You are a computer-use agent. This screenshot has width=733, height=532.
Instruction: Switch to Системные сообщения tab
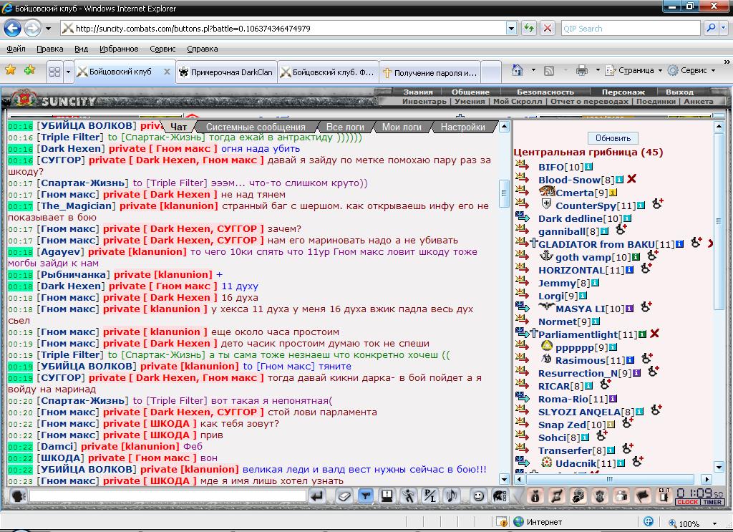coord(256,127)
